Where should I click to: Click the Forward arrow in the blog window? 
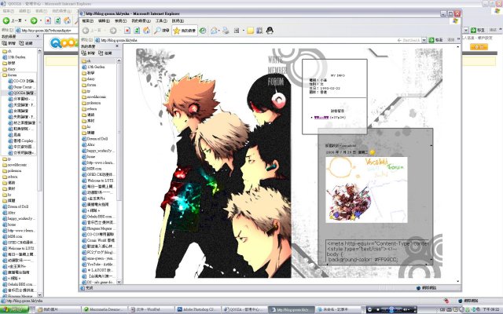tap(113, 31)
